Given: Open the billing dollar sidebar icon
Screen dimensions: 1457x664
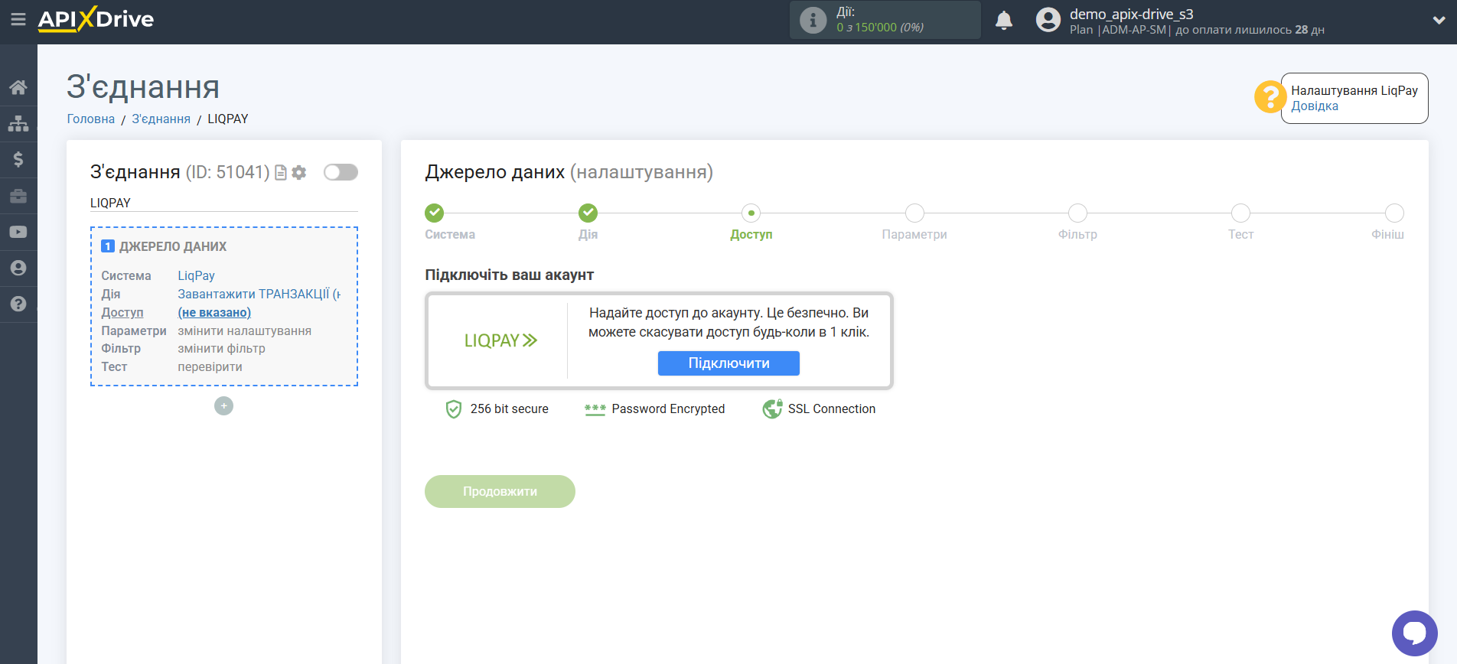Looking at the screenshot, I should pyautogui.click(x=18, y=159).
